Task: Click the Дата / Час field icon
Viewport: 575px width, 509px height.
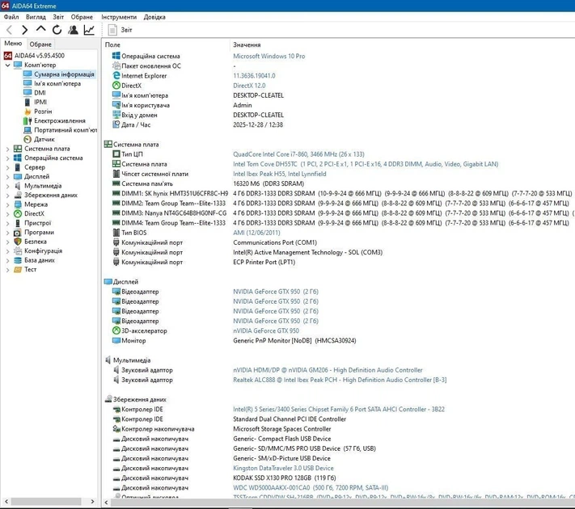Action: pos(116,124)
